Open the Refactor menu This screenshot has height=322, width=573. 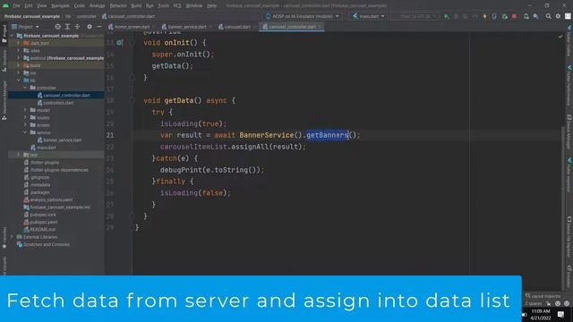[118, 6]
